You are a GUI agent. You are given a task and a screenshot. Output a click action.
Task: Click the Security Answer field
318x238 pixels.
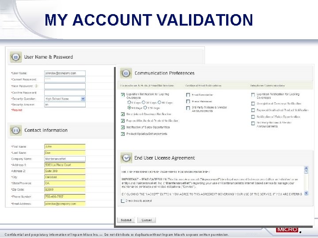65,104
